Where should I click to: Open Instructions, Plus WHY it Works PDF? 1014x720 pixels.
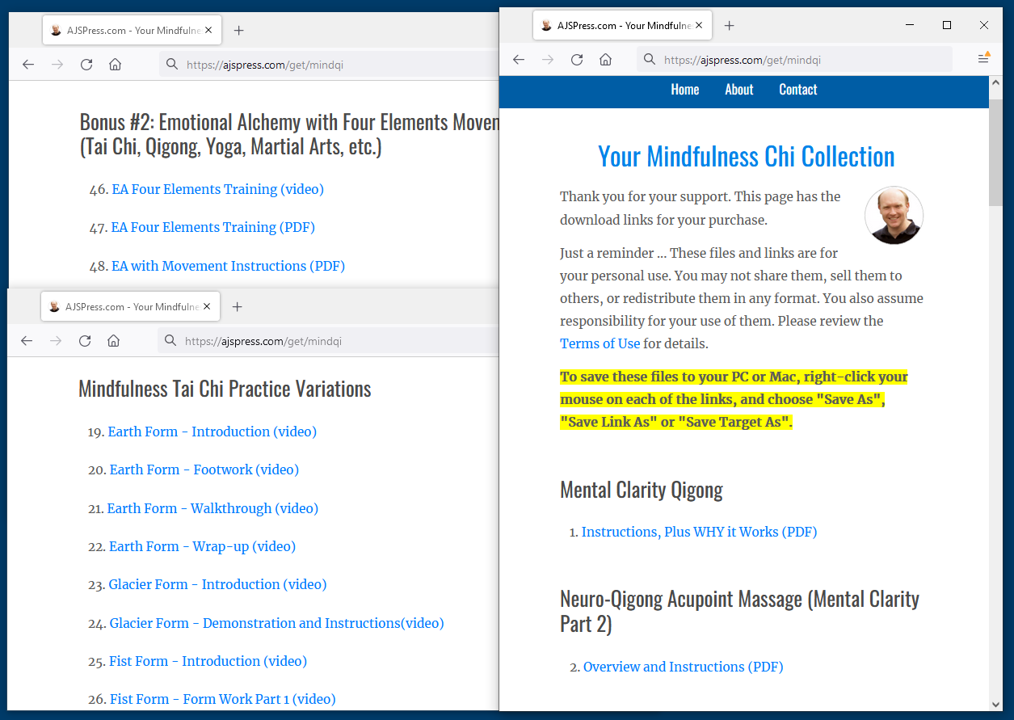pos(699,532)
